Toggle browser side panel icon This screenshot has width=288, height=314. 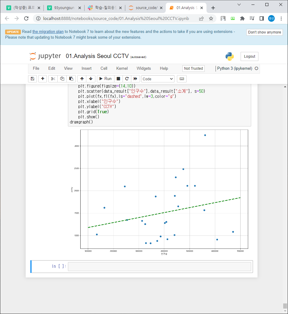pos(261,19)
